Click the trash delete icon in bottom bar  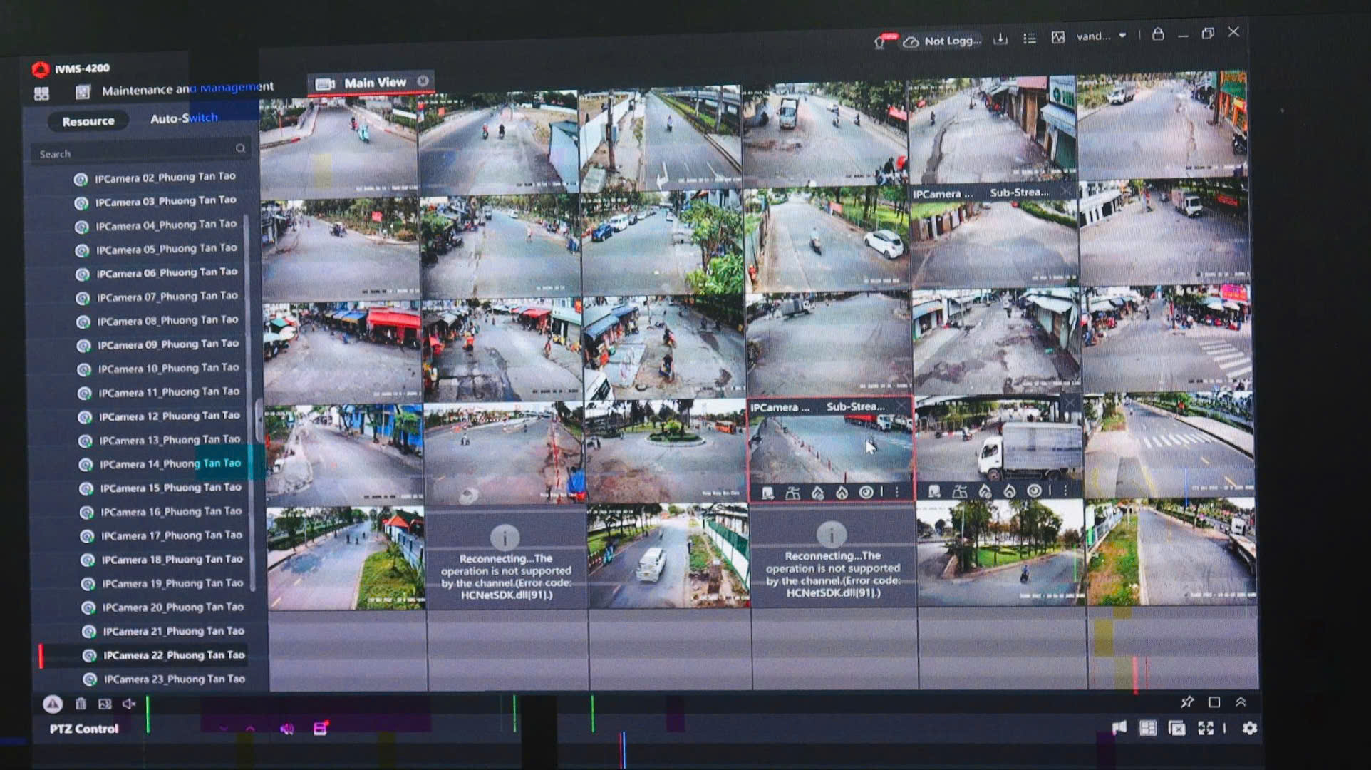point(81,704)
